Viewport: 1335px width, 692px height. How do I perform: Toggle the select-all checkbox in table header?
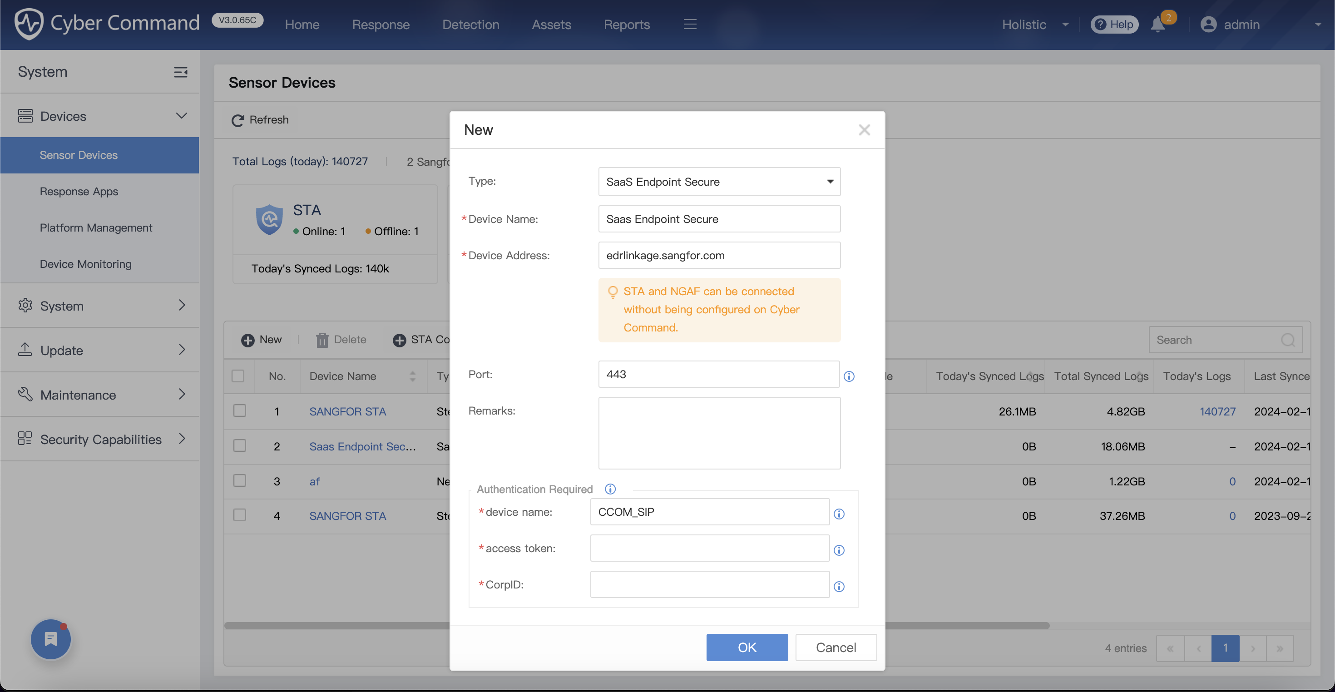click(x=238, y=376)
